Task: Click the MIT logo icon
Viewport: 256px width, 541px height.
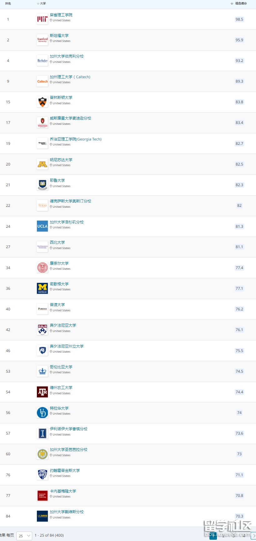Action: click(42, 19)
